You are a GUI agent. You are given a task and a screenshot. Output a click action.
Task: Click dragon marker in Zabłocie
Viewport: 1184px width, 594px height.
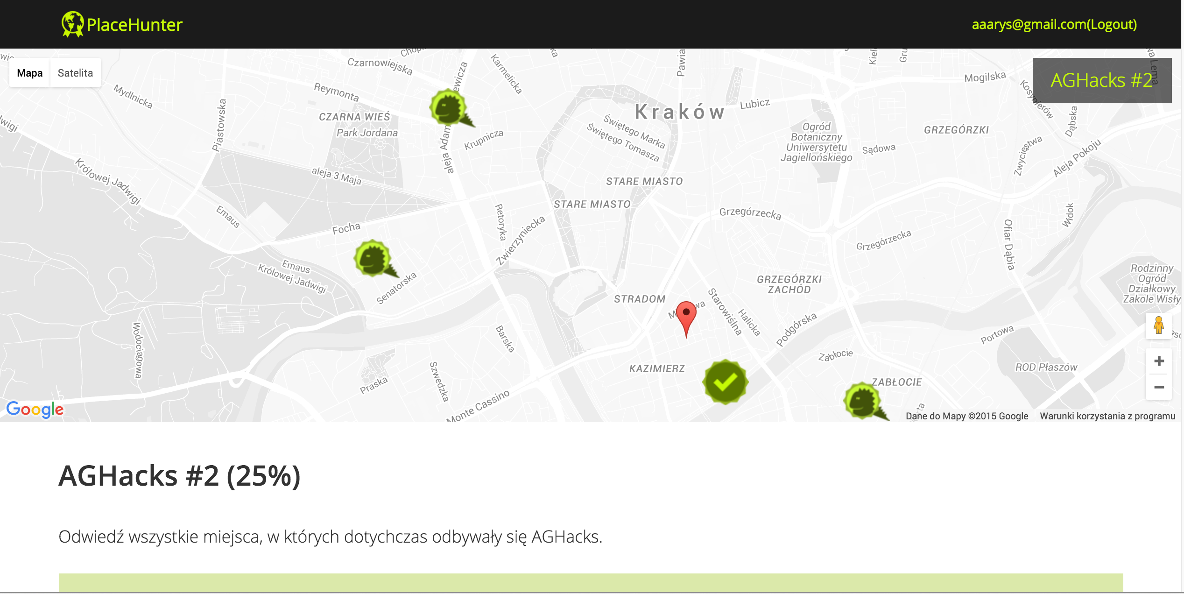[862, 400]
